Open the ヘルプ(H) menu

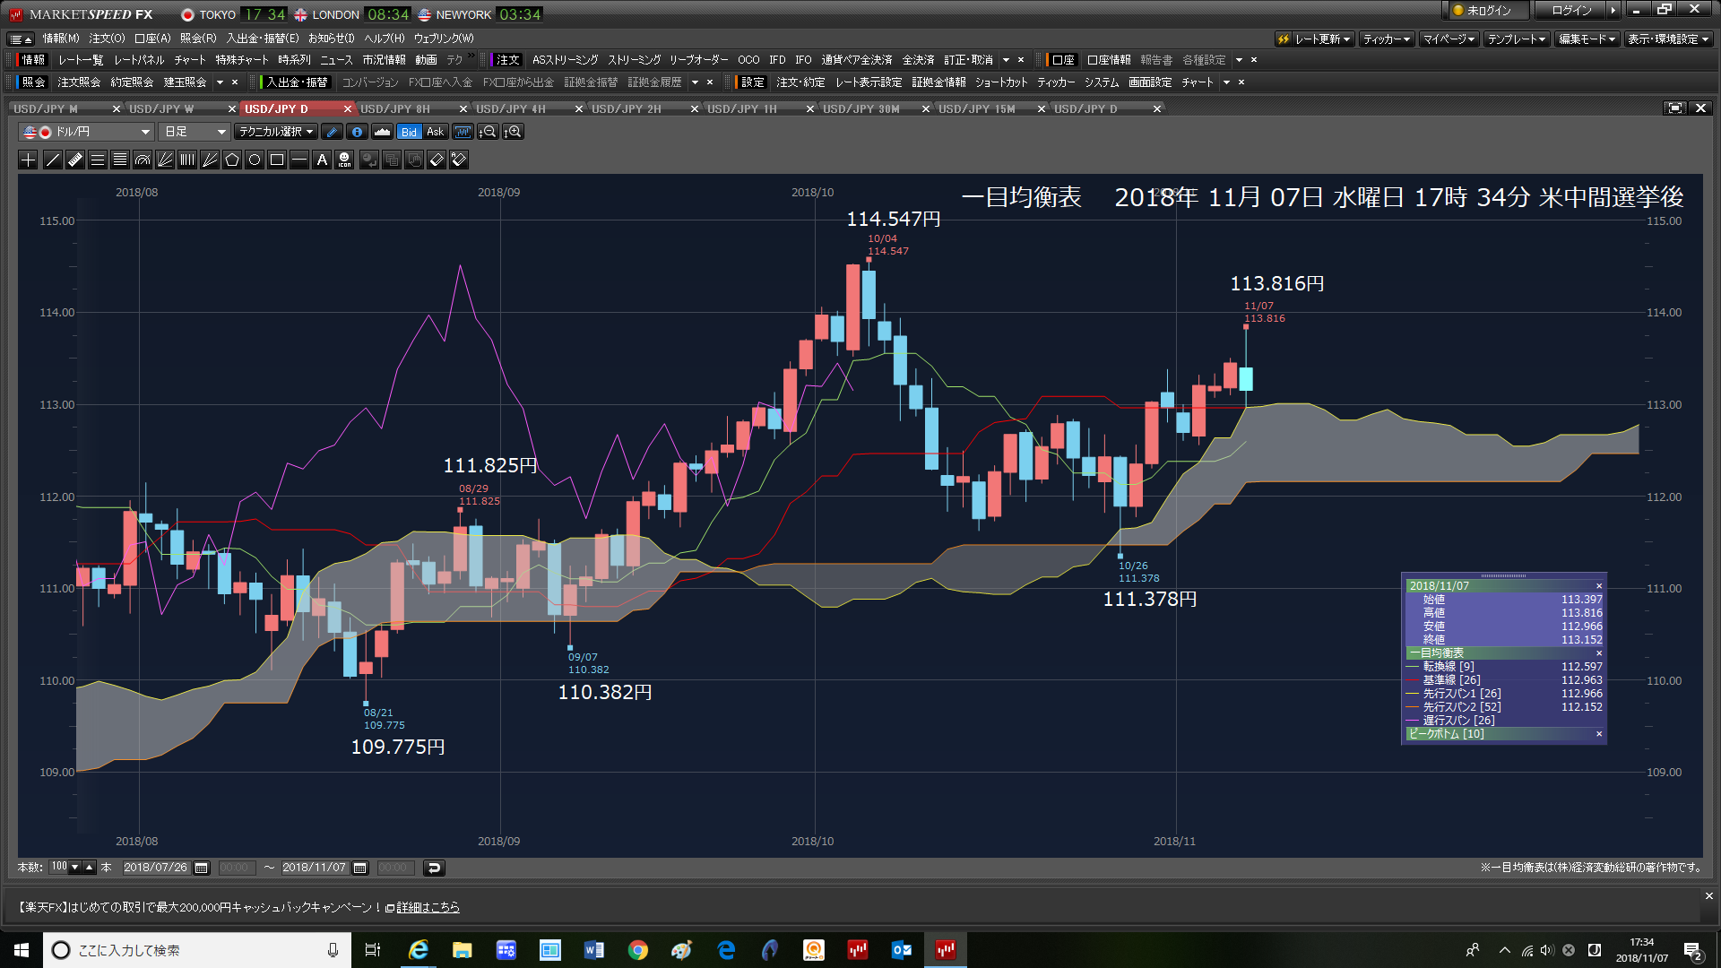tap(385, 39)
